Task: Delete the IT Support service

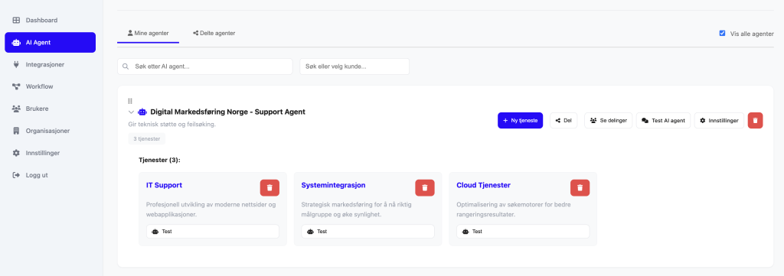Action: coord(269,187)
